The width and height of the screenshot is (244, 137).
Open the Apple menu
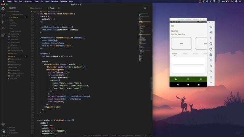click(3, 2)
